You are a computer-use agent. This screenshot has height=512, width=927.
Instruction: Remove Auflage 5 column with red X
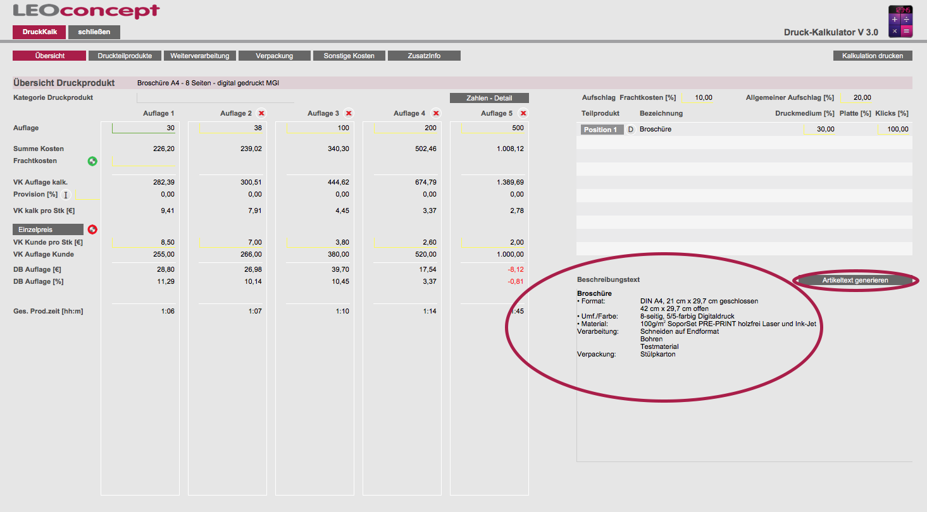click(523, 113)
